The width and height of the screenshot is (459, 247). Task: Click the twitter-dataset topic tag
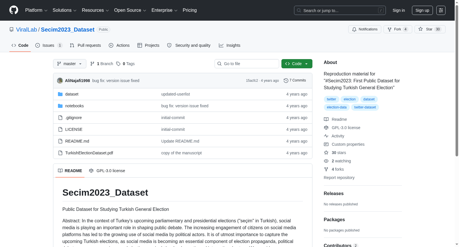click(365, 107)
